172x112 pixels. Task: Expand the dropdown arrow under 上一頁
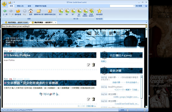(x=5, y=16)
